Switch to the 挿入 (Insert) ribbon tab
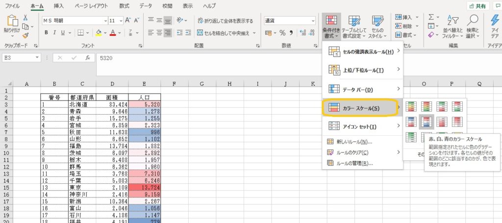The image size is (502, 223). [x=58, y=6]
